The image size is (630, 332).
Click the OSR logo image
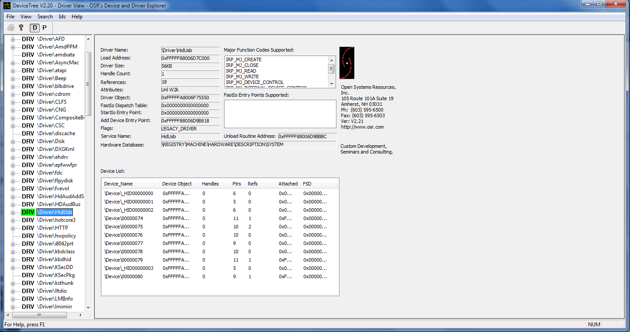coord(347,63)
